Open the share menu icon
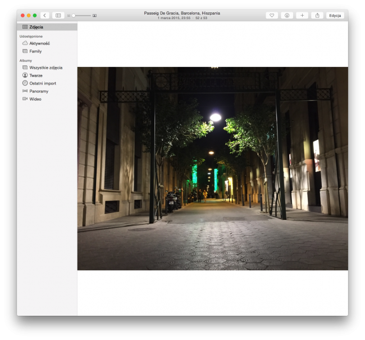 [x=317, y=15]
